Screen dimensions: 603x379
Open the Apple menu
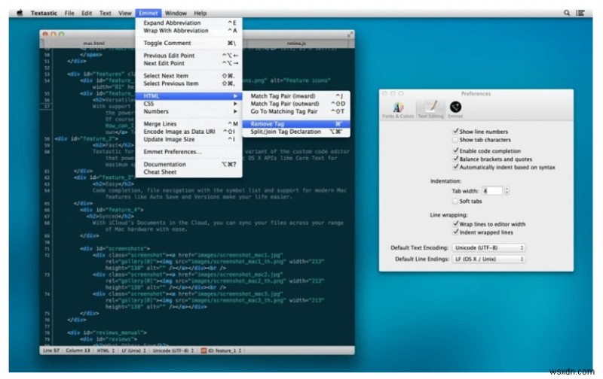[x=20, y=13]
